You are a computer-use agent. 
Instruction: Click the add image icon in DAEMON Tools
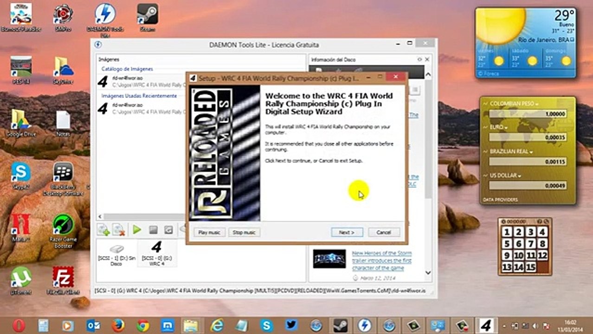pyautogui.click(x=103, y=230)
